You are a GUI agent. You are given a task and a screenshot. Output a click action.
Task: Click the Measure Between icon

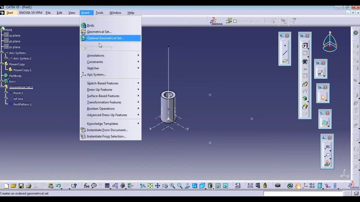[x=250, y=186]
